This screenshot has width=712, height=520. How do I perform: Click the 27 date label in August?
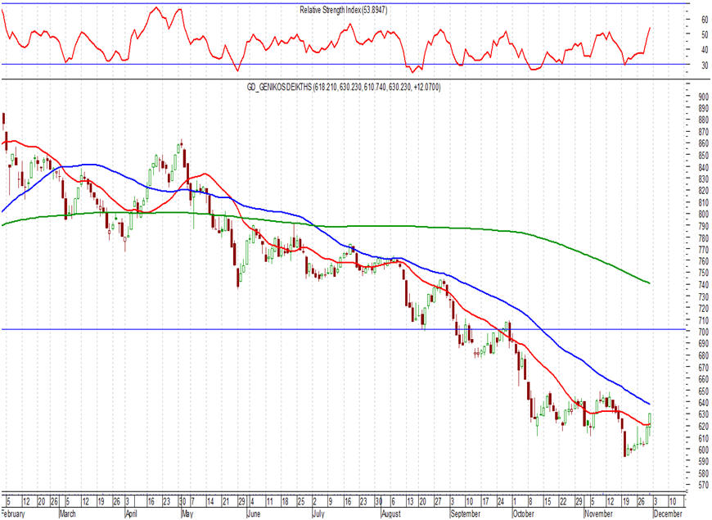pyautogui.click(x=438, y=501)
